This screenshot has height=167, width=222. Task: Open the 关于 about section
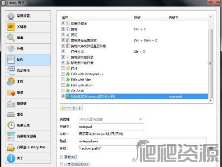point(28,158)
